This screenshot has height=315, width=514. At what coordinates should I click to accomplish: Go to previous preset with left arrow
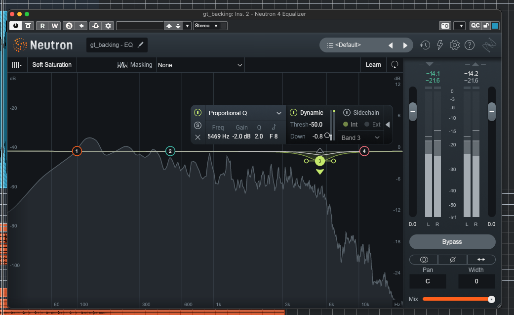pos(391,45)
